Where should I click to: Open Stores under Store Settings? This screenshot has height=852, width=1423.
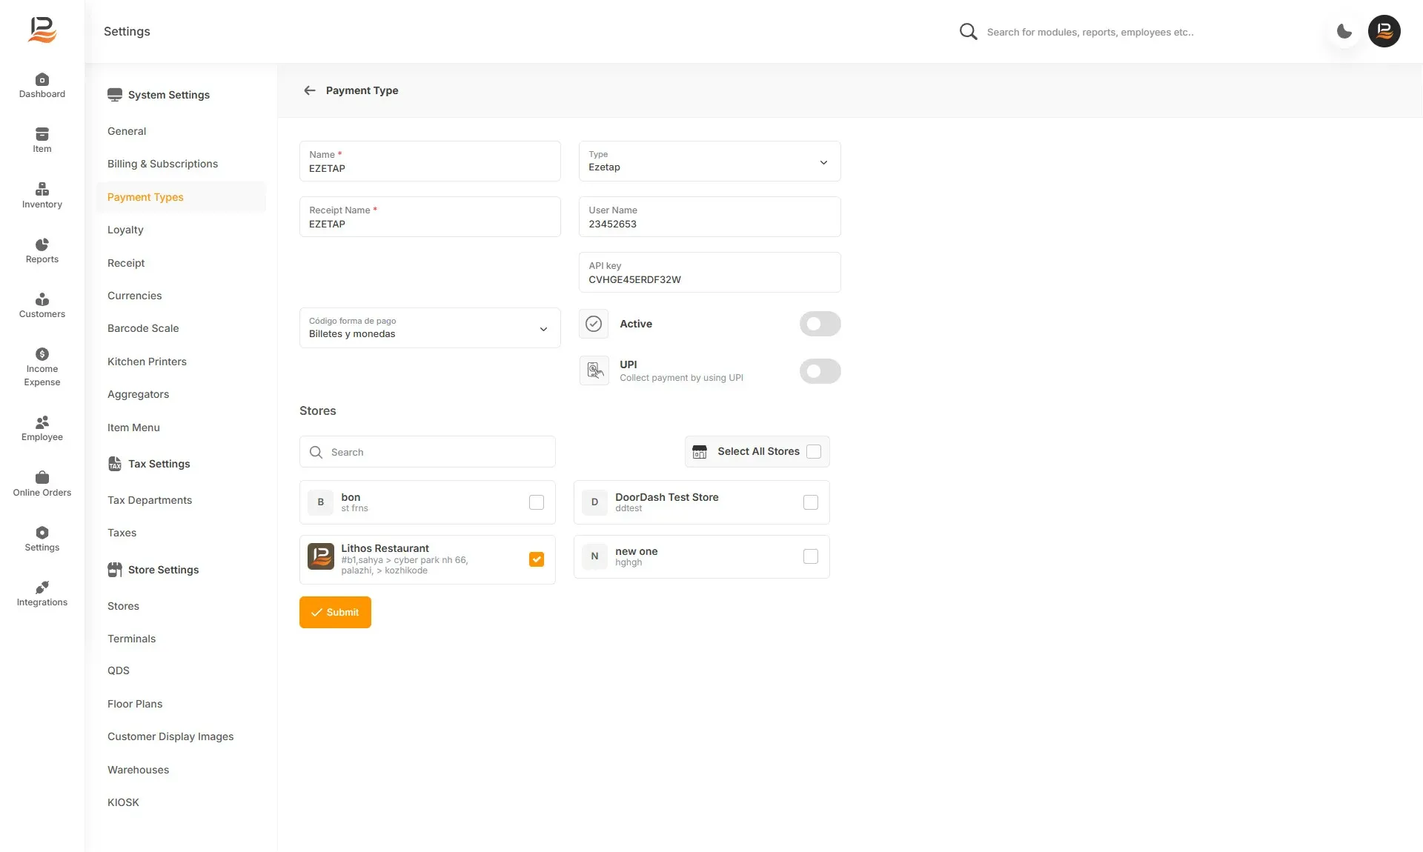123,606
